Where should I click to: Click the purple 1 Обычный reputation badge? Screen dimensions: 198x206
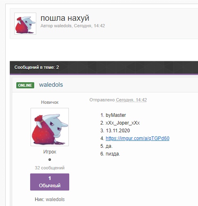pos(50,182)
